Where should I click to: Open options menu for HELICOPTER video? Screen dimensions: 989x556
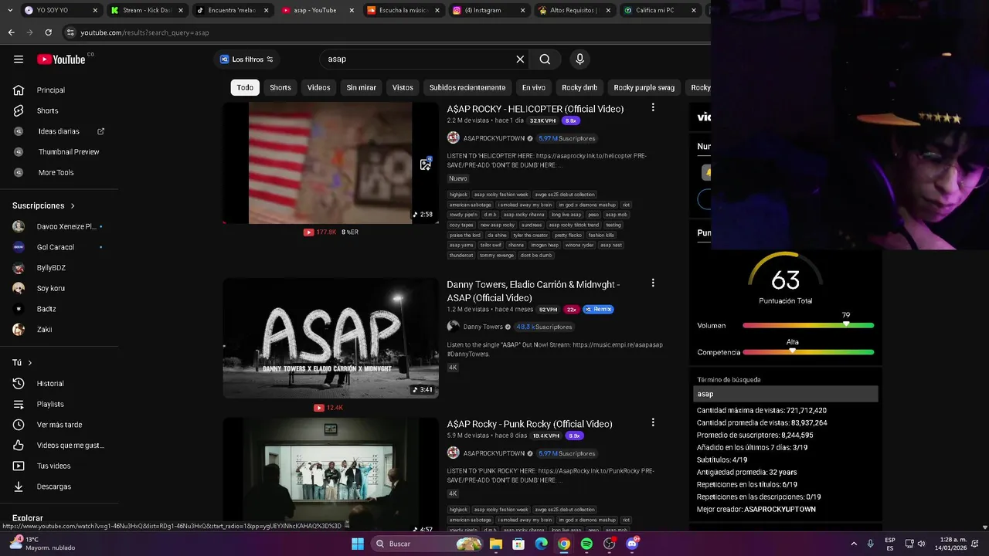point(653,108)
